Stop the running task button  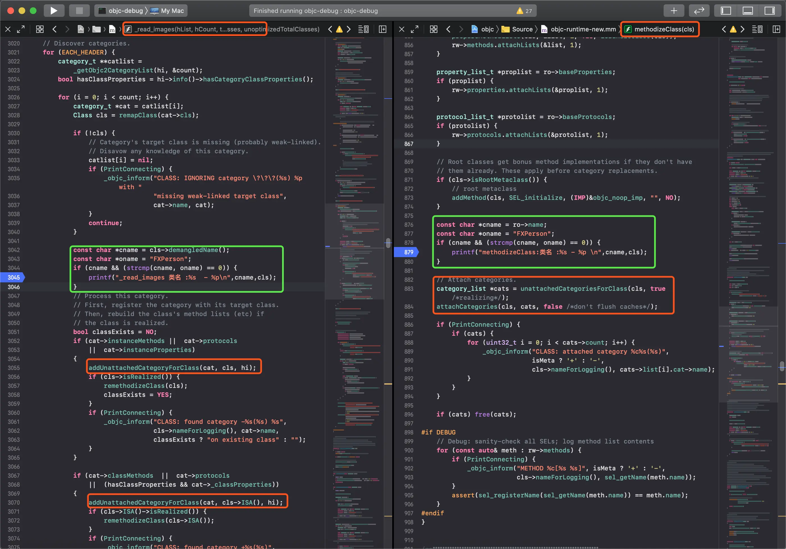click(x=79, y=11)
